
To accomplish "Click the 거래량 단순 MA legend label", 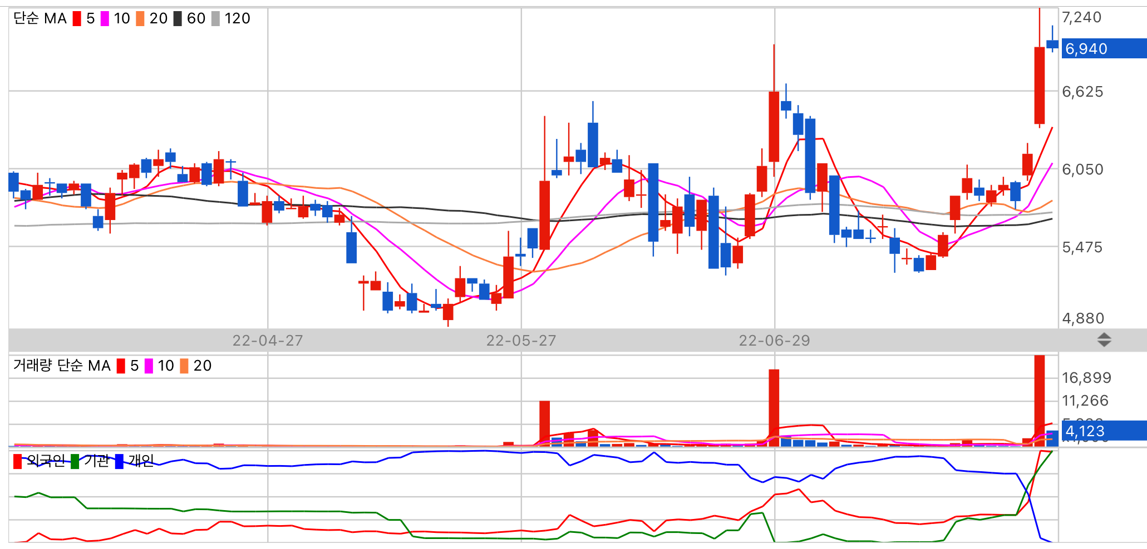I will click(x=62, y=366).
